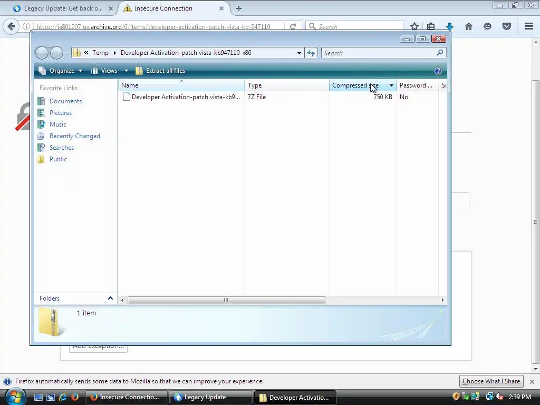
Task: Click the Explorer forward navigation button
Action: (57, 53)
